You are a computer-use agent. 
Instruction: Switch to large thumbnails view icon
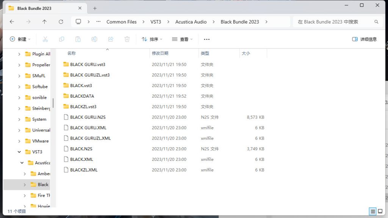[x=380, y=211]
